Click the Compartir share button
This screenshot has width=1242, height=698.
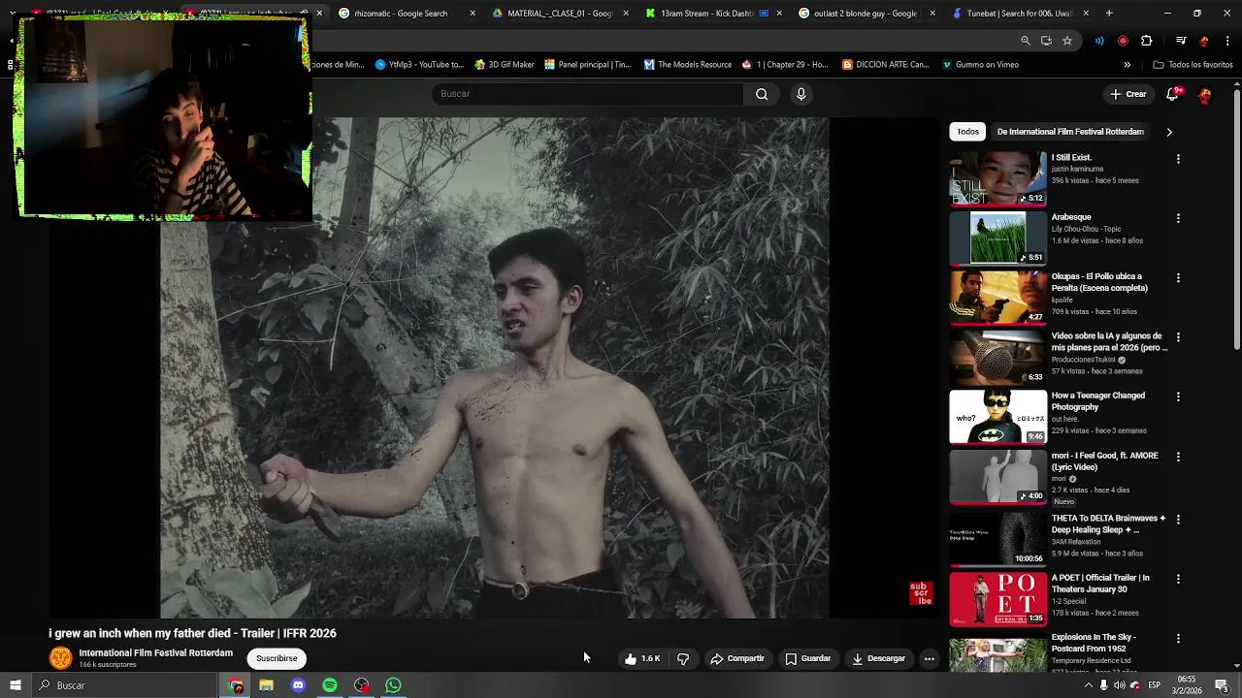tap(737, 658)
